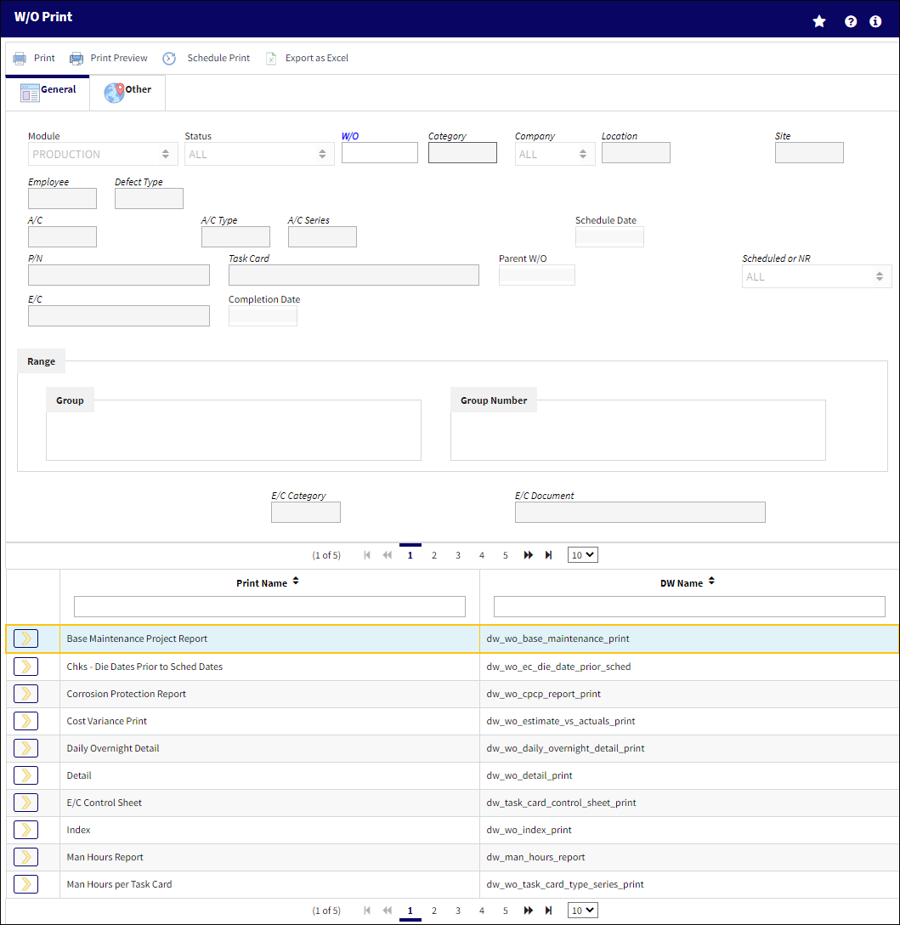Open help question mark icon
This screenshot has height=925, width=900.
[x=851, y=21]
